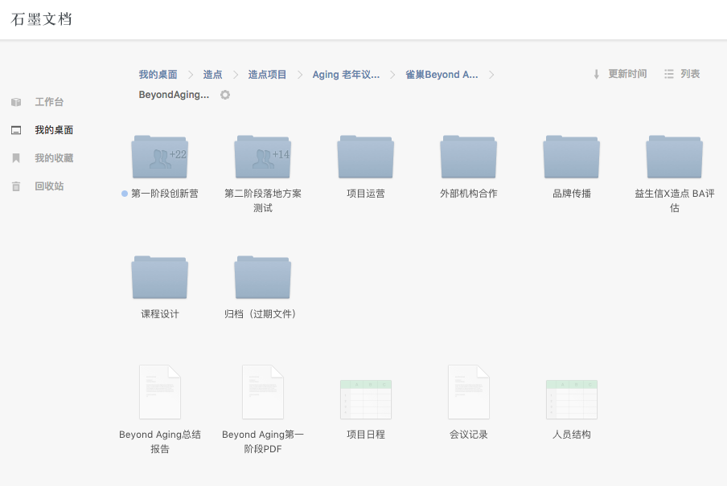This screenshot has width=727, height=486.
Task: Click the 益生信X造点 BA评估 folder name
Action: [675, 201]
